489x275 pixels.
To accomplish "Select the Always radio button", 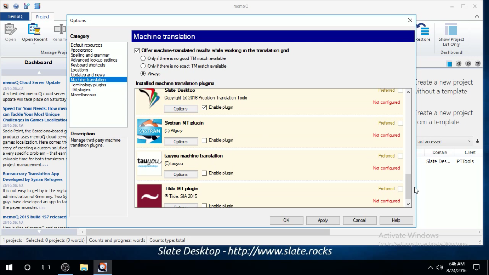I will click(x=143, y=73).
